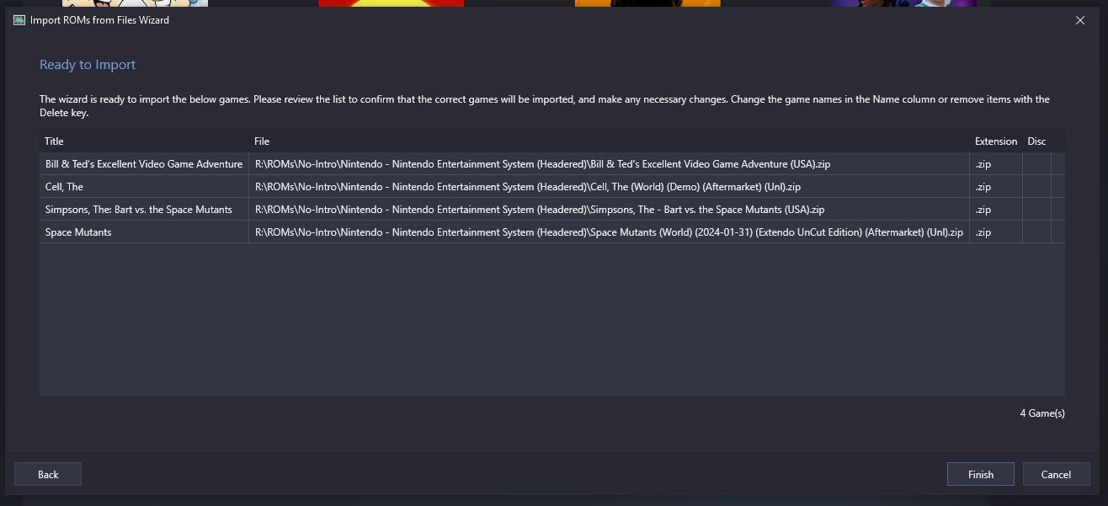Click the Disc column header
The image size is (1108, 506).
[1036, 141]
